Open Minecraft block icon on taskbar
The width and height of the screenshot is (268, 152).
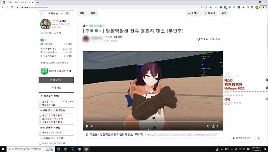pos(65,149)
